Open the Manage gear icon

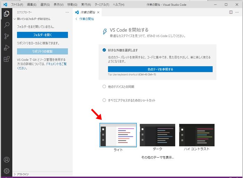point(7,171)
